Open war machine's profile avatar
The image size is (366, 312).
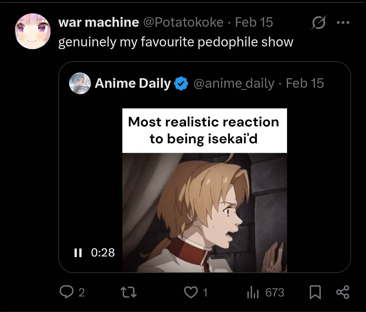33,32
